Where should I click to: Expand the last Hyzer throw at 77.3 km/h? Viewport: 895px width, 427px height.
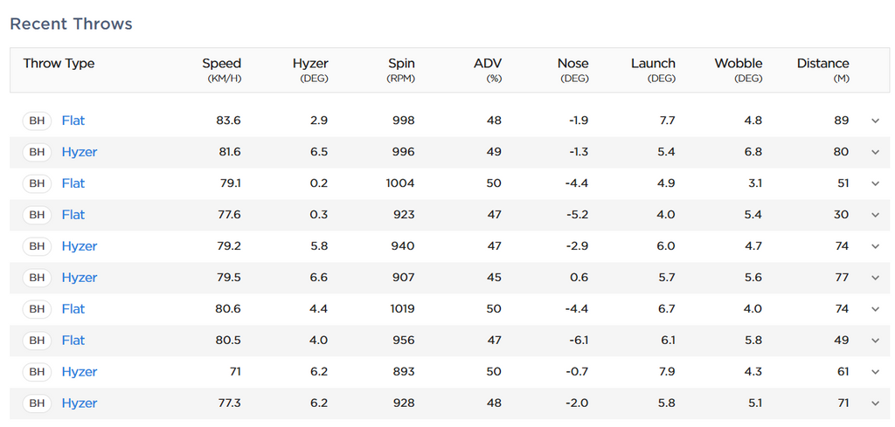point(875,403)
